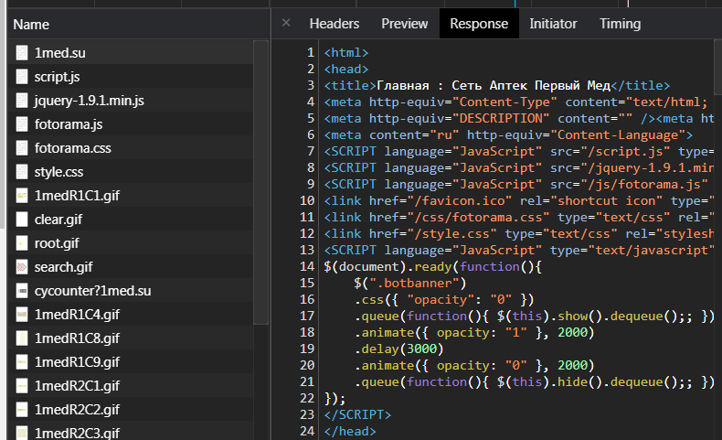The height and width of the screenshot is (440, 722).
Task: Open the Preview tab
Action: [x=404, y=24]
